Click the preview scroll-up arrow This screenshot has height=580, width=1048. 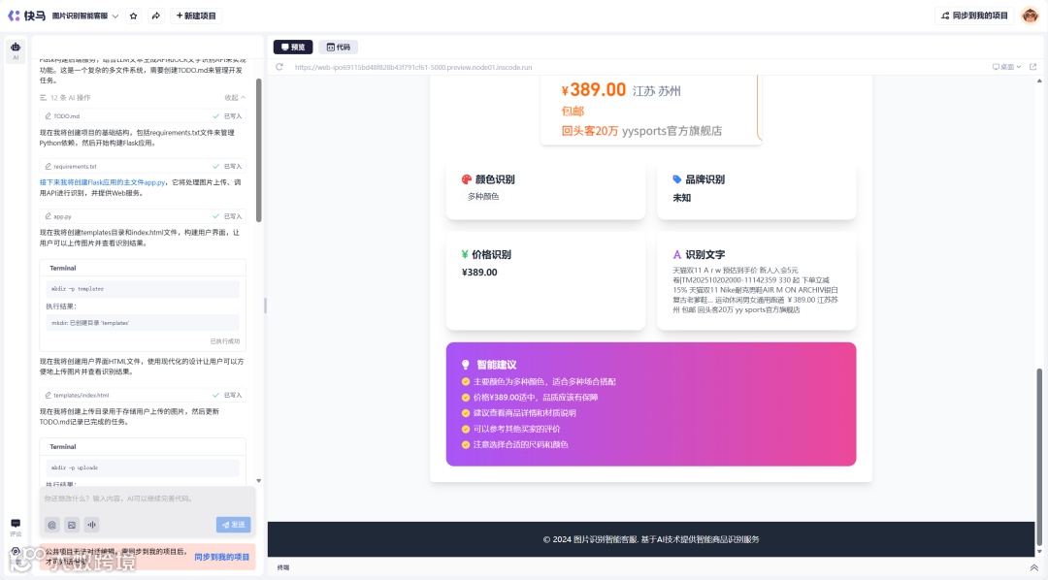1039,81
